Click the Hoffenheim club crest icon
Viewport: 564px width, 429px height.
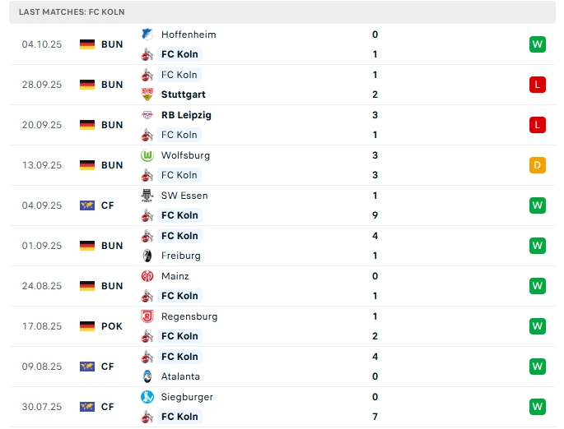pyautogui.click(x=147, y=35)
